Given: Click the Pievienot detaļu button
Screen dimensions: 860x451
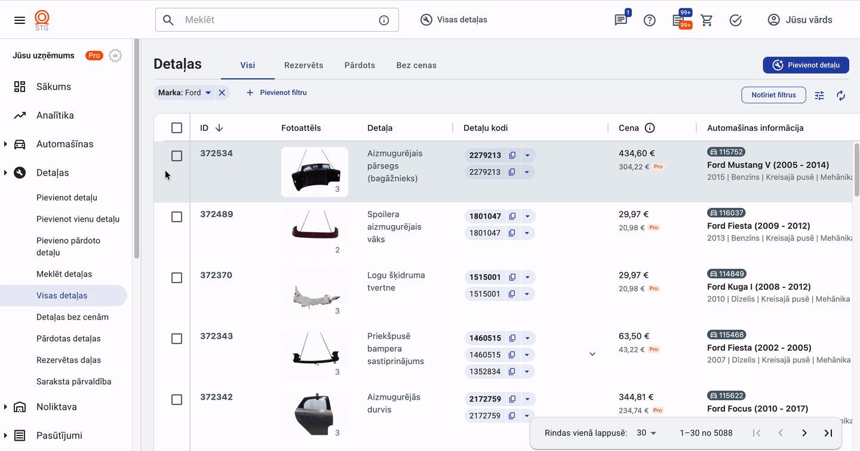Looking at the screenshot, I should [806, 65].
